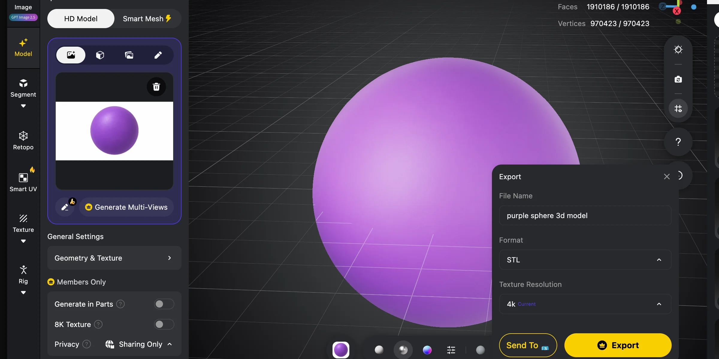719x359 pixels.
Task: Open the Privacy Sharing Only dropdown
Action: pos(138,344)
